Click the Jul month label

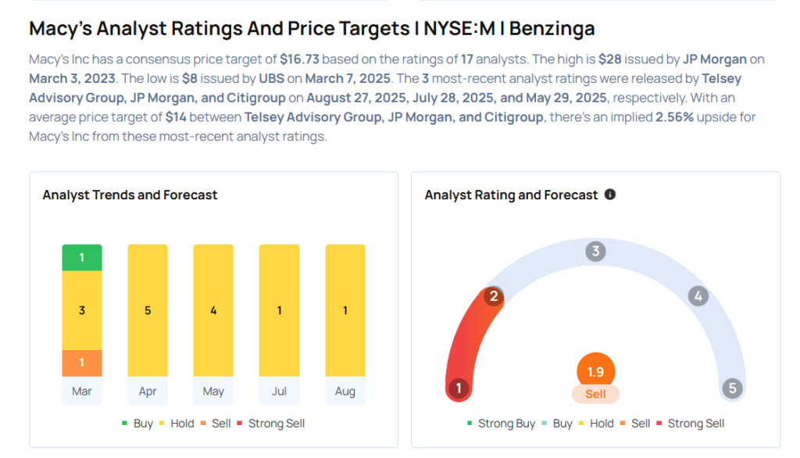[279, 391]
